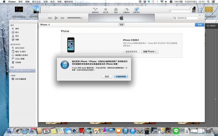Screen dimensions: 218x136
Task: Adjust the iTunes volume slider knob
Action: pos(81,18)
